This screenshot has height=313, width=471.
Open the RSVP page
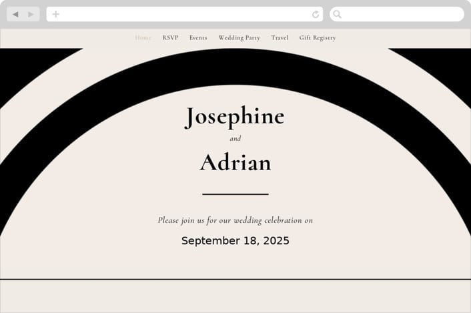[170, 38]
